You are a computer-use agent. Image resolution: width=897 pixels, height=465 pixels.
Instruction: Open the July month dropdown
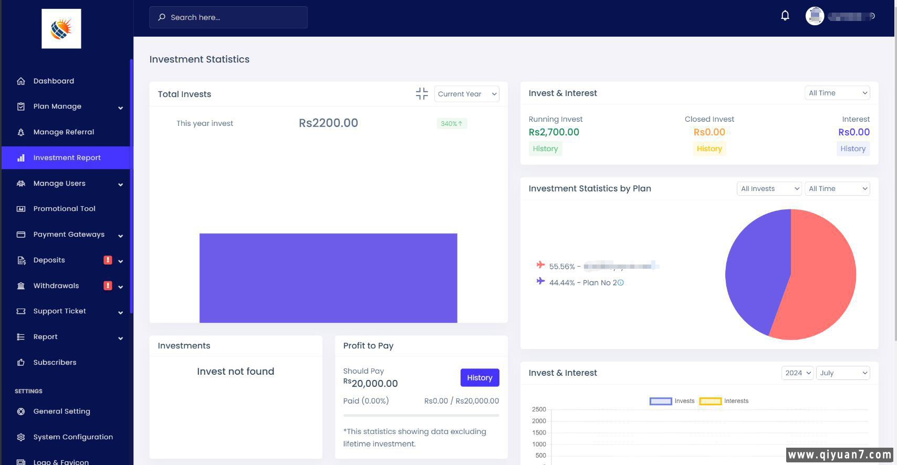point(842,373)
